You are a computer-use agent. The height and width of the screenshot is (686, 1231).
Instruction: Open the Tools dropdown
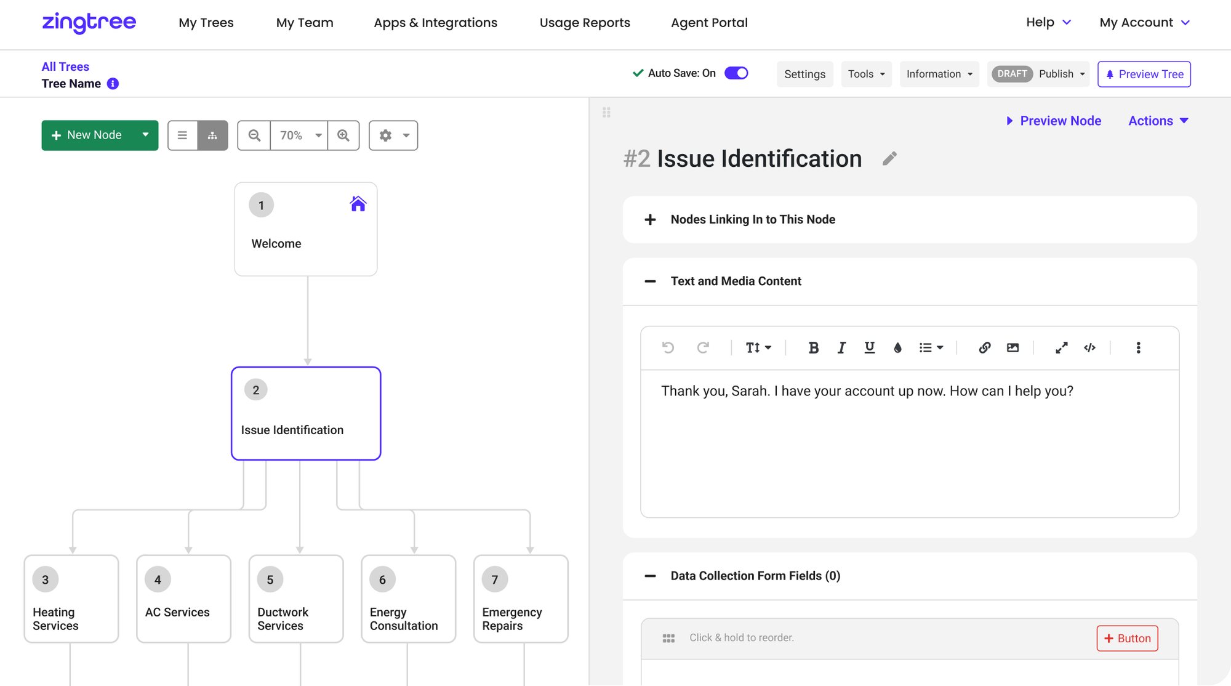pos(866,74)
